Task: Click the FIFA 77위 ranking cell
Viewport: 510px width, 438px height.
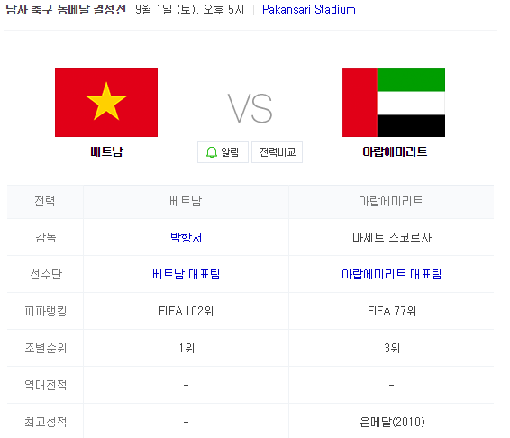Action: coord(391,311)
